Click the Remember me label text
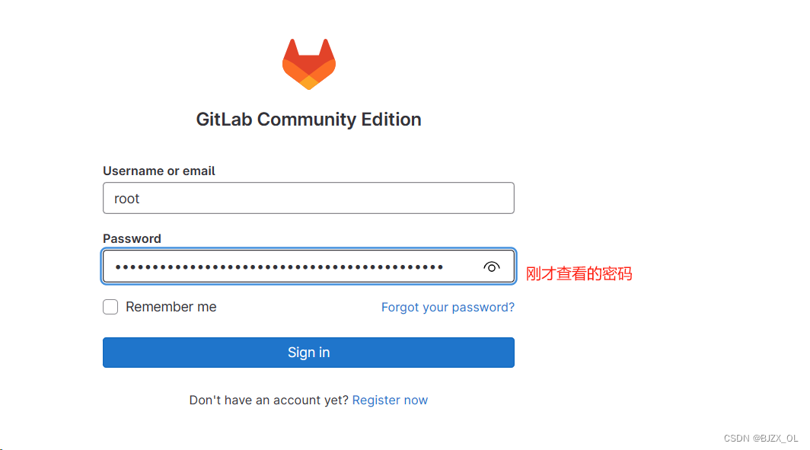The height and width of the screenshot is (450, 810). pyautogui.click(x=171, y=307)
